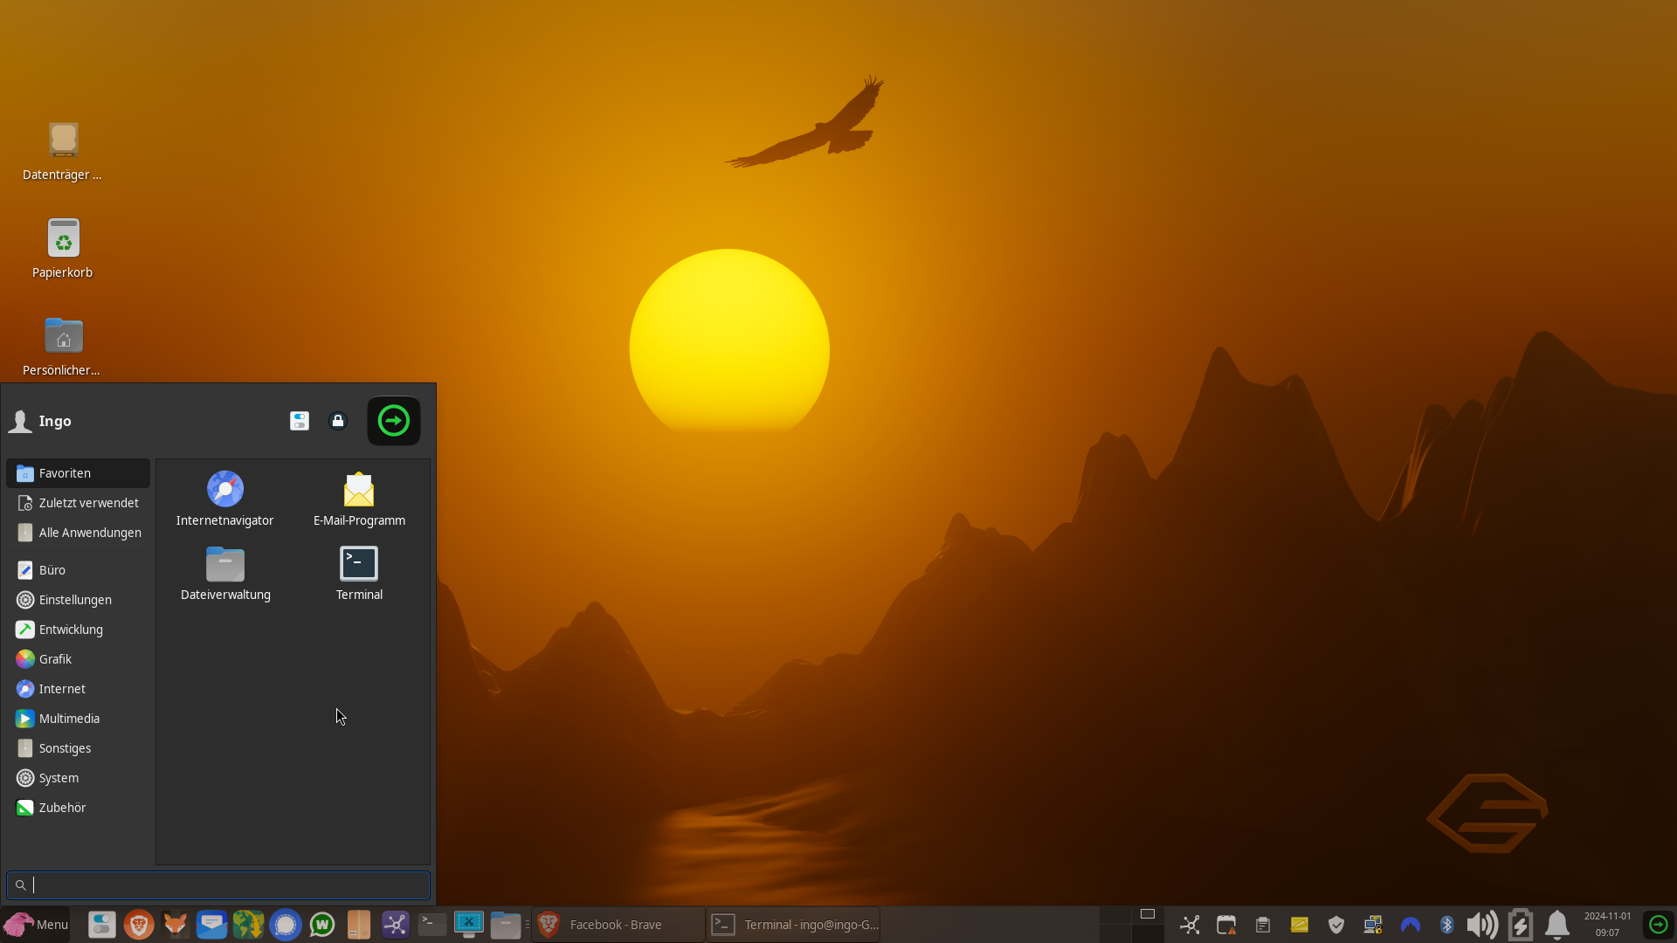1677x943 pixels.
Task: Click the Bluetooth tray icon
Action: (1446, 925)
